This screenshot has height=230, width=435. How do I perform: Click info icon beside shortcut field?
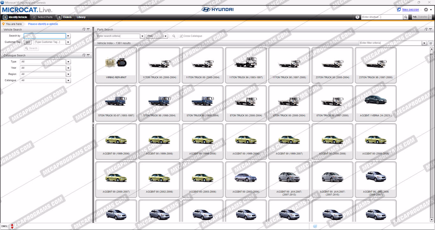357,17
